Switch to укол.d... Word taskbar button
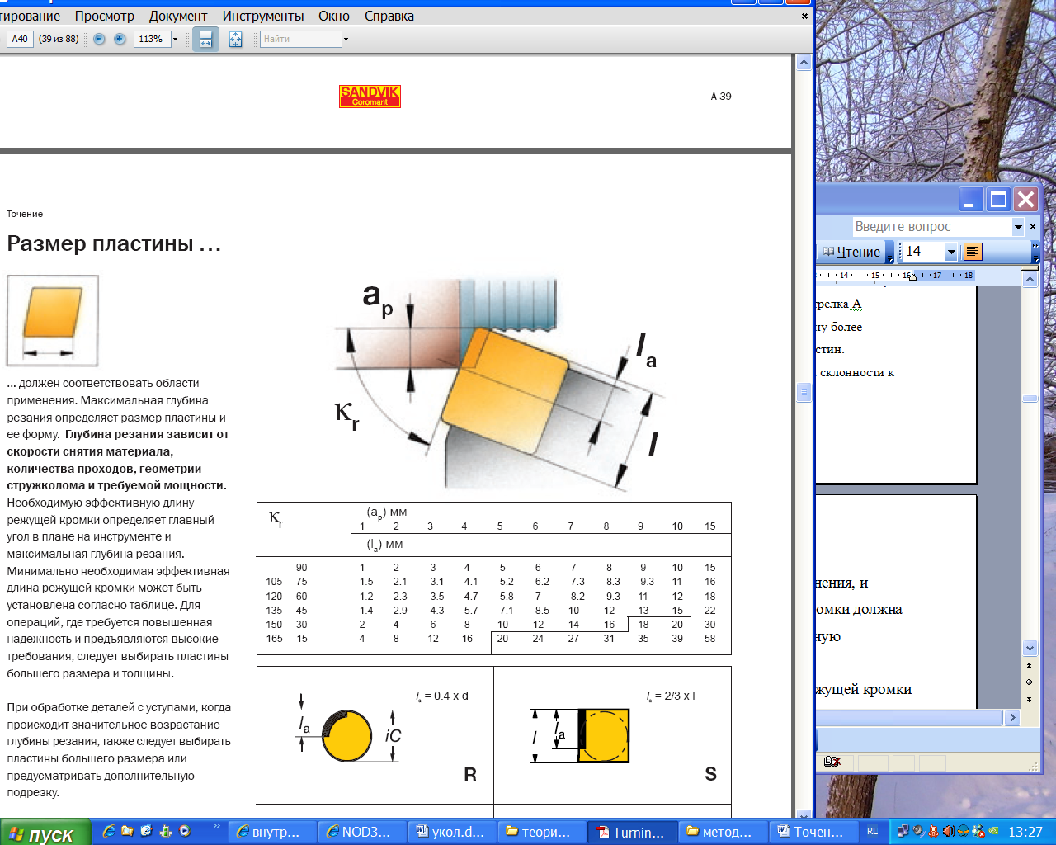The height and width of the screenshot is (845, 1056). 452,832
